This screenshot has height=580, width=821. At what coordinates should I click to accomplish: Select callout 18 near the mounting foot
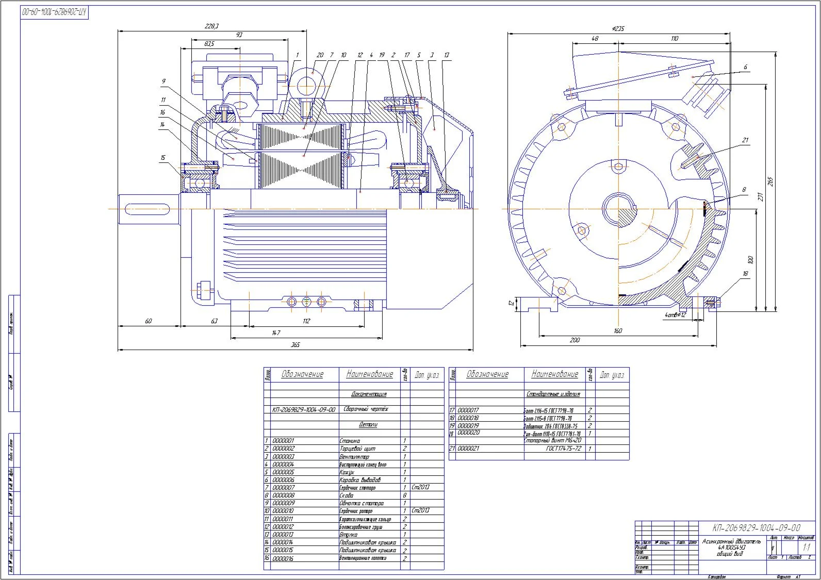coord(745,274)
